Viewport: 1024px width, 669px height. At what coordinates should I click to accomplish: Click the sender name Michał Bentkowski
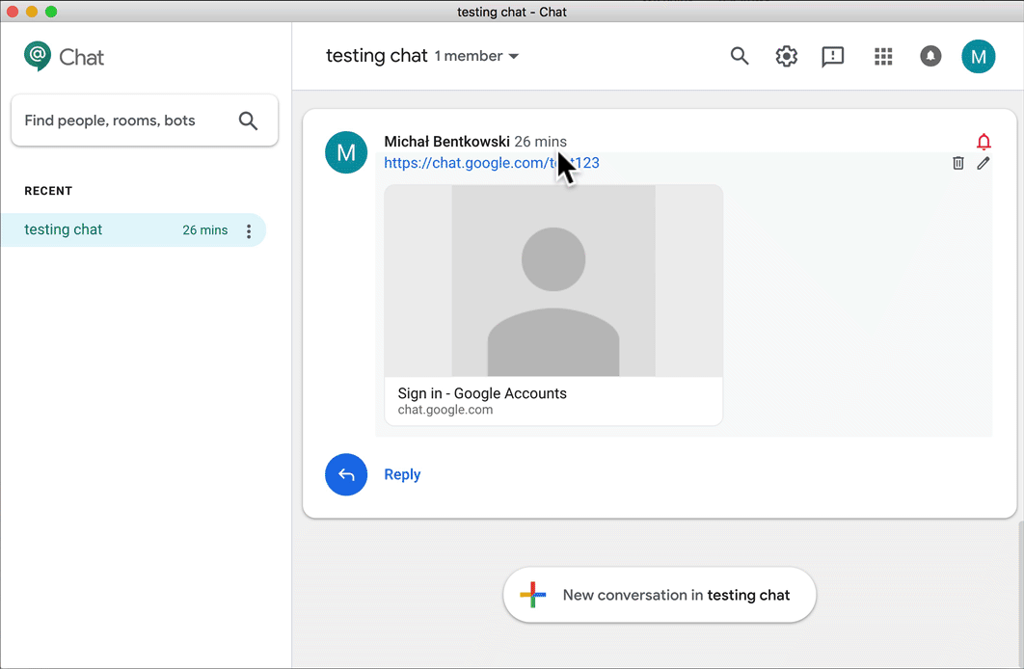[x=446, y=142]
